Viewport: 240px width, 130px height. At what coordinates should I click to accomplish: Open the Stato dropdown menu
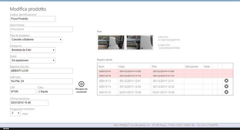[x=33, y=61]
